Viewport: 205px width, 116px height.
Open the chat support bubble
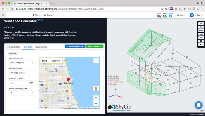[199, 105]
